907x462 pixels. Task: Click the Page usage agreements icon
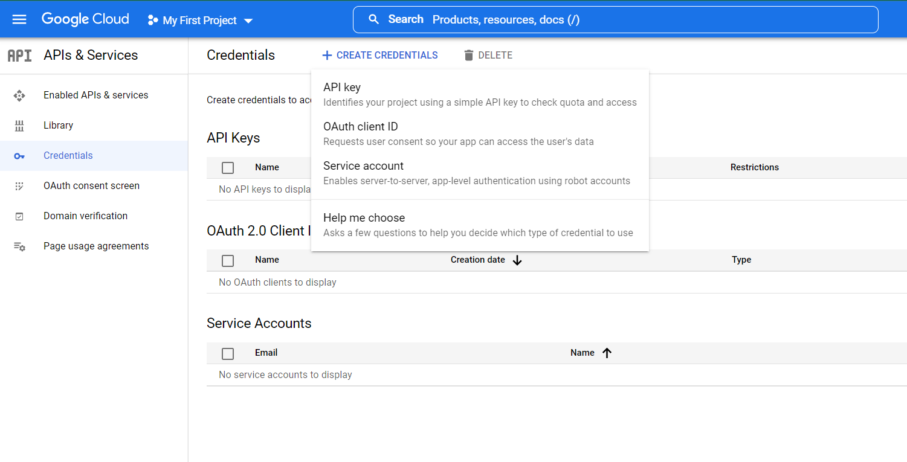tap(19, 246)
